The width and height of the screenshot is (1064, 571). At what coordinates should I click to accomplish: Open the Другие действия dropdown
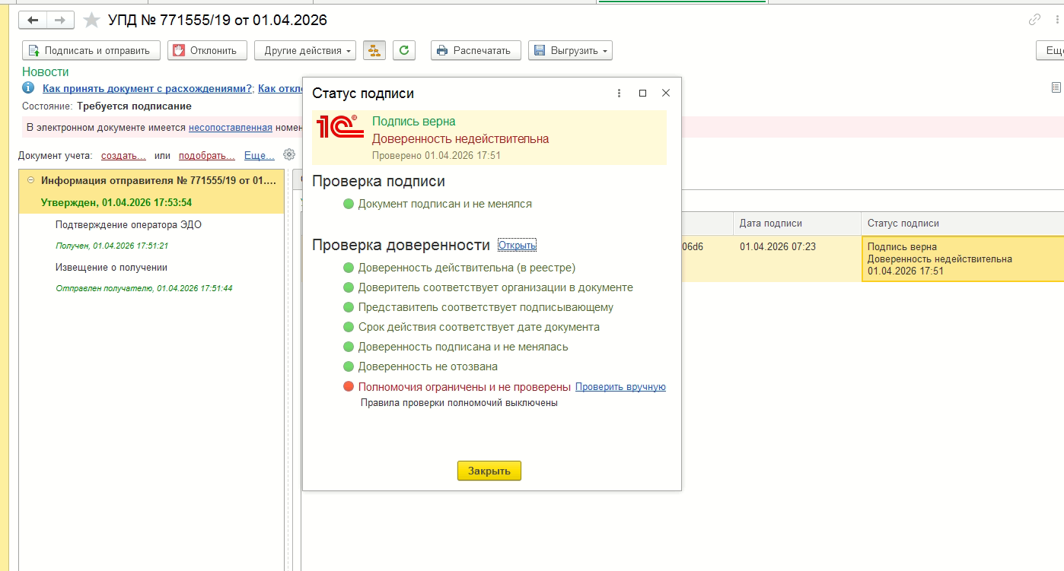point(305,51)
